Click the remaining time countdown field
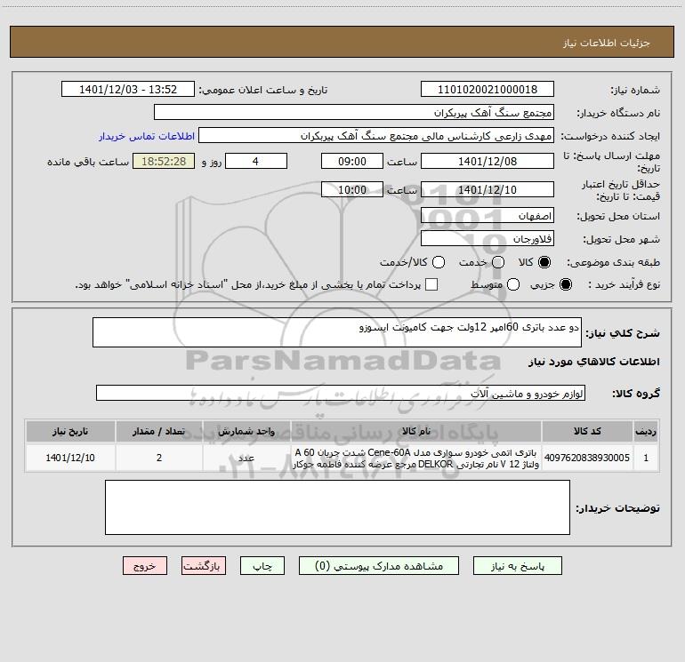 pos(164,161)
